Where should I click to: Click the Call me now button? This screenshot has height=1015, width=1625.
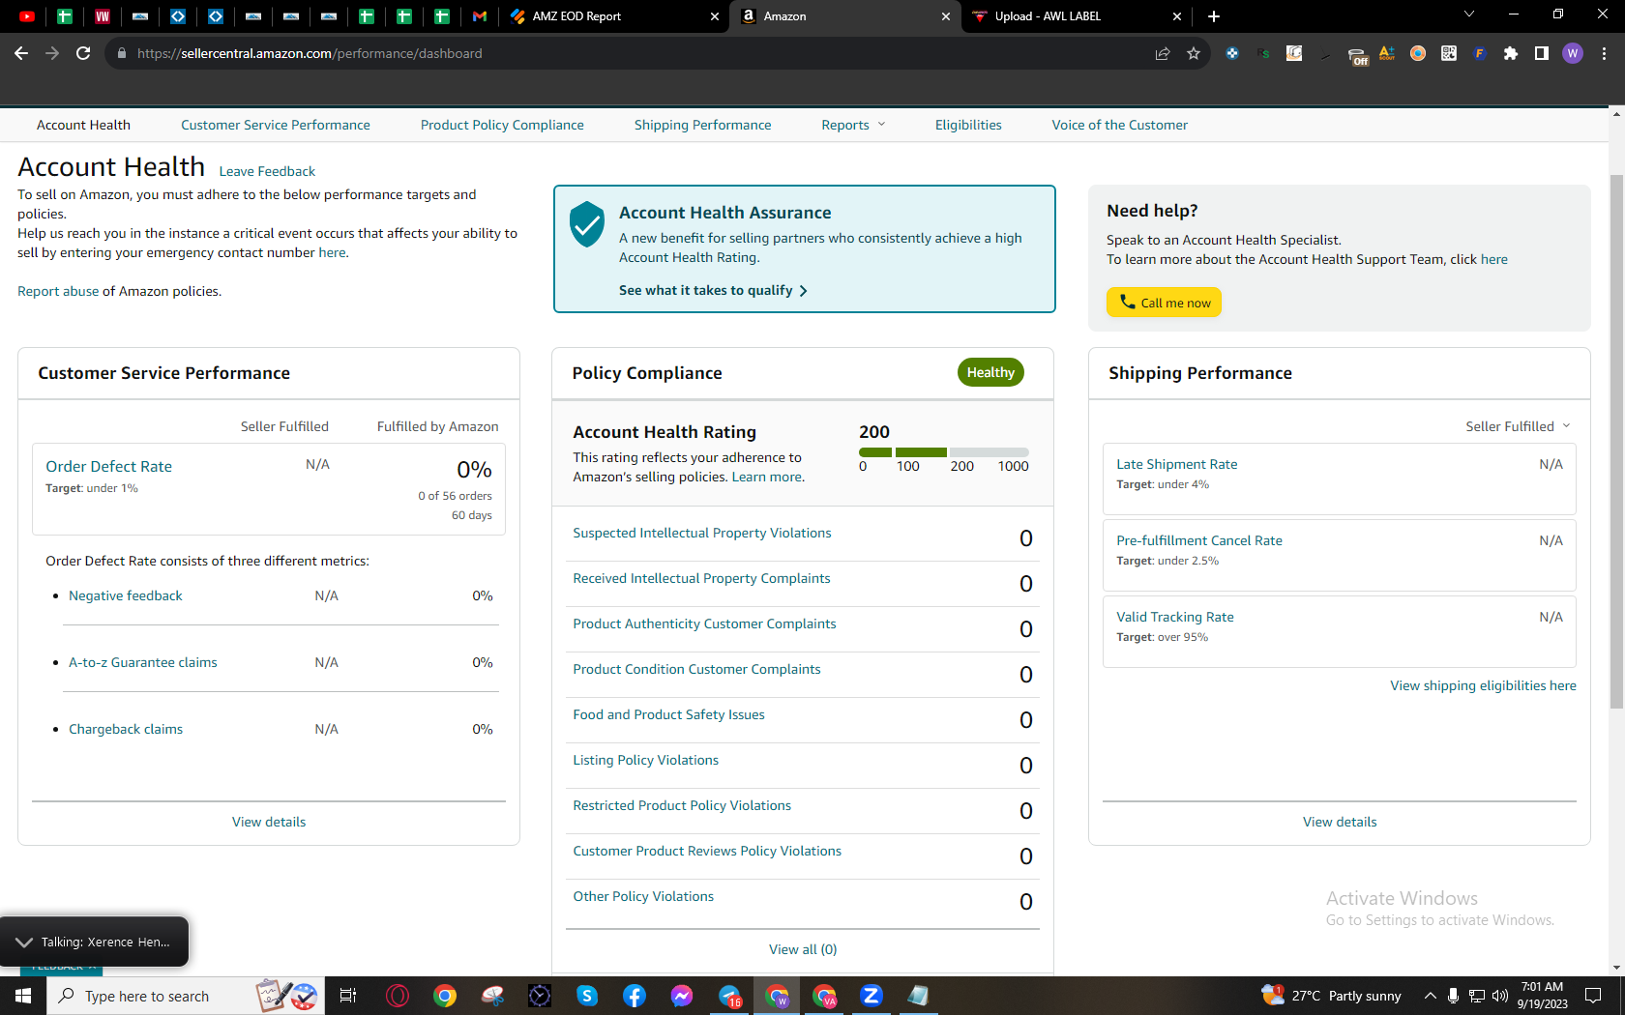tap(1165, 303)
